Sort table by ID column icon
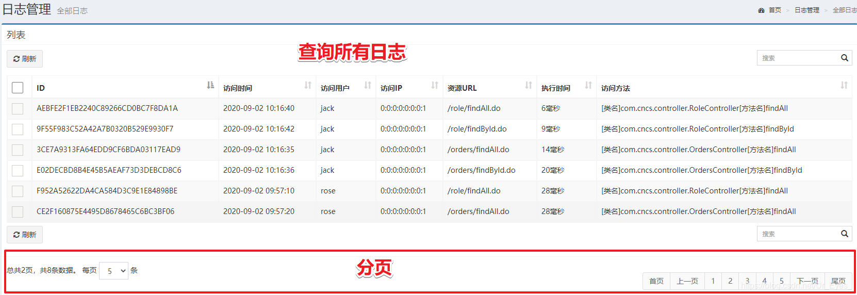The width and height of the screenshot is (857, 295). point(210,85)
